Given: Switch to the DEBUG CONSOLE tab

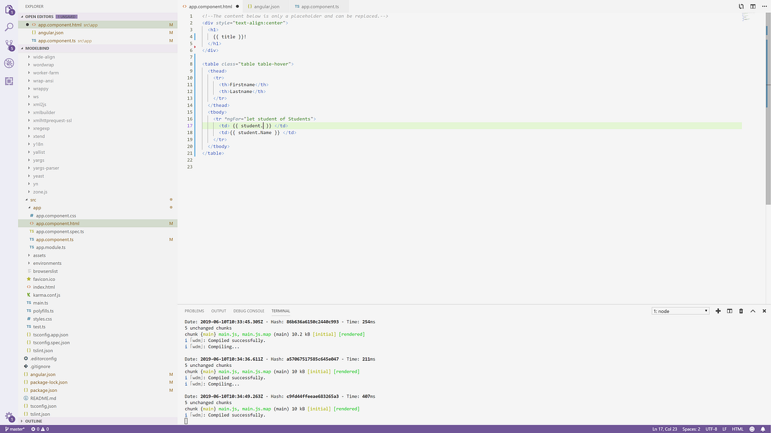Looking at the screenshot, I should (249, 310).
